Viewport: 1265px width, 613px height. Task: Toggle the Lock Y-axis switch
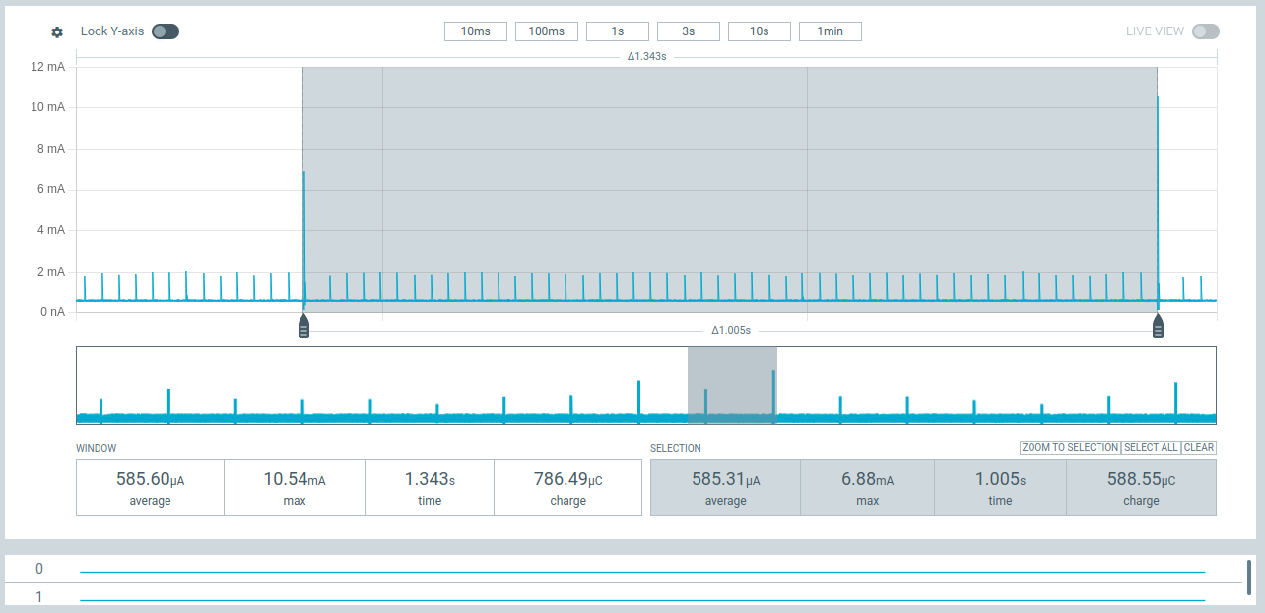coord(166,31)
